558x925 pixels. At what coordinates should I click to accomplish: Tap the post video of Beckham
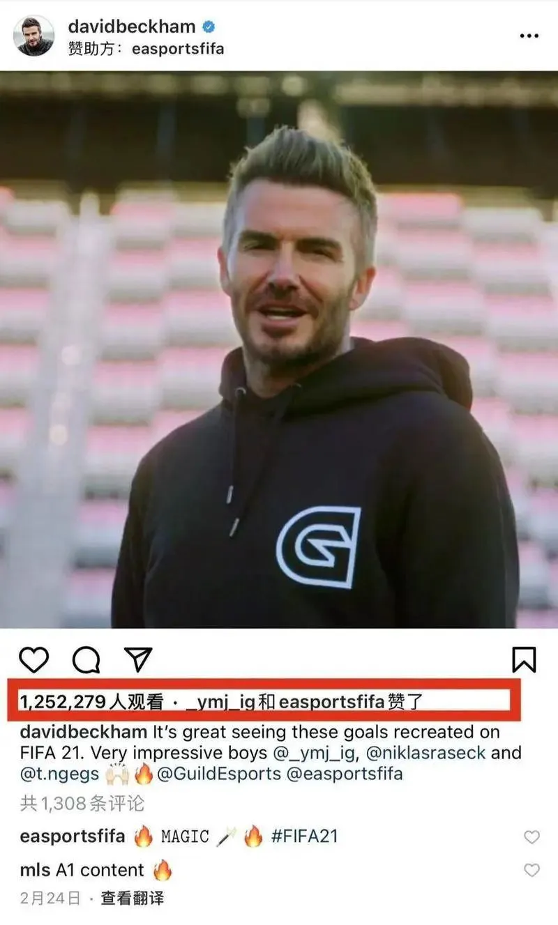click(279, 349)
